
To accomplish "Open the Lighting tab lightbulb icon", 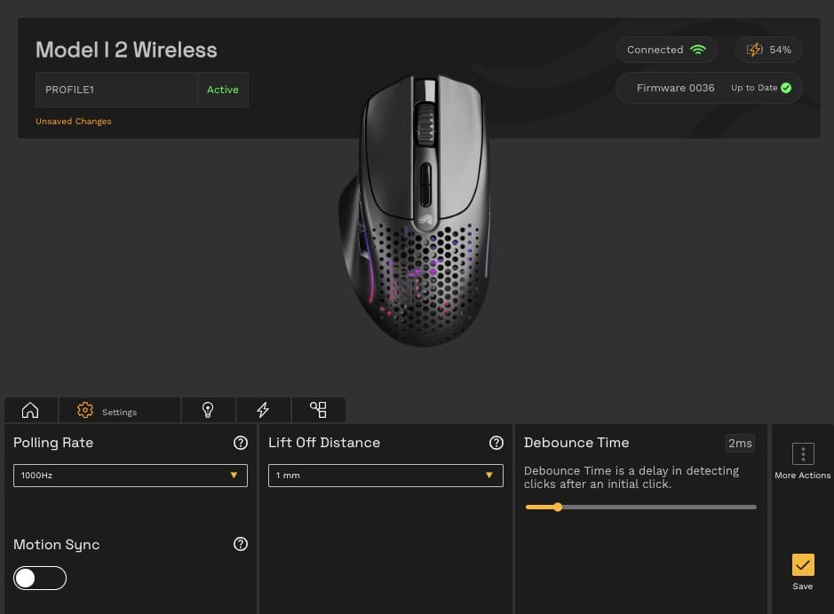I will (208, 410).
